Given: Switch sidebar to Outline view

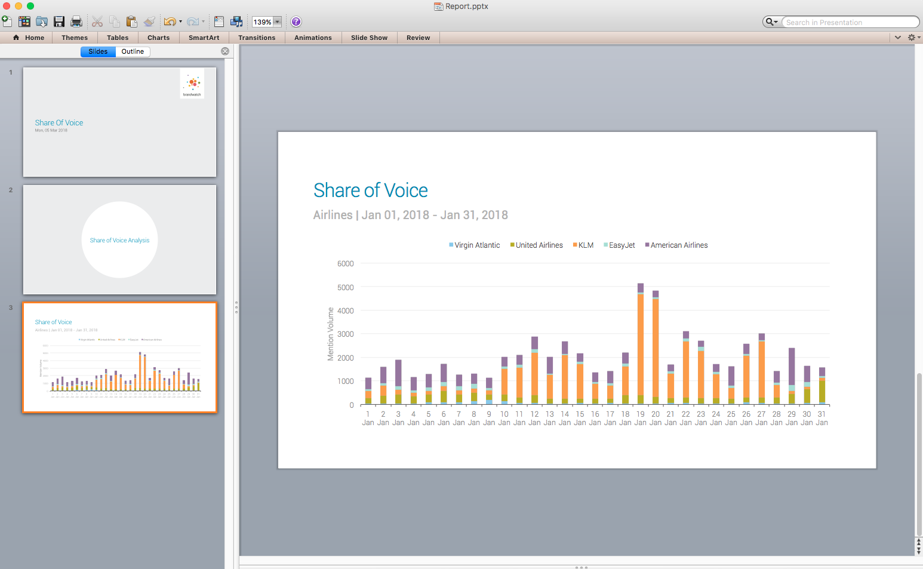Looking at the screenshot, I should 133,51.
